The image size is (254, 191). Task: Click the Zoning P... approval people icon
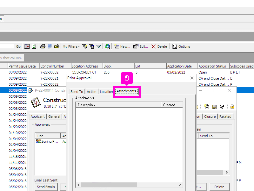pos(38,141)
